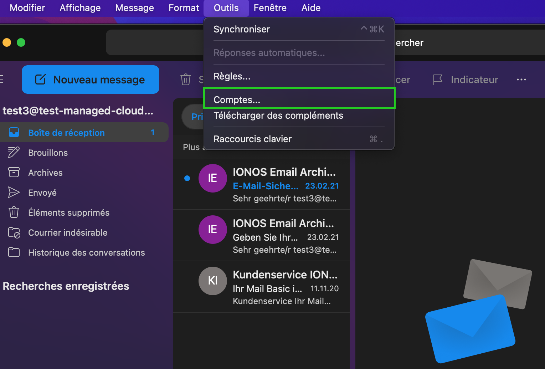The width and height of the screenshot is (545, 369).
Task: Click the Courrier indésirable junk folder icon
Action: click(x=14, y=232)
